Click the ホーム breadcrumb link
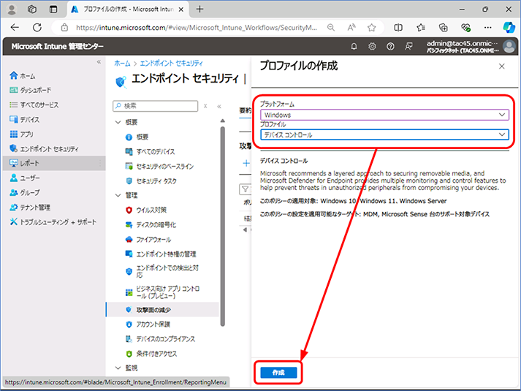521x391 pixels. [122, 63]
